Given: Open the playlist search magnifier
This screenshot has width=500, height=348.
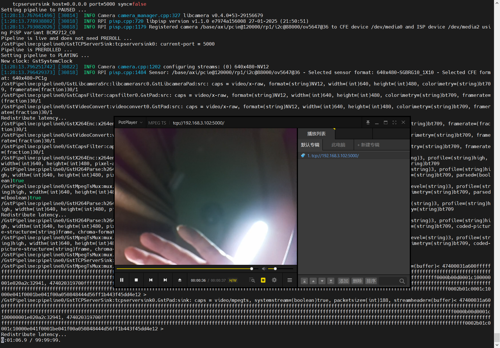Looking at the screenshot, I should (402, 281).
